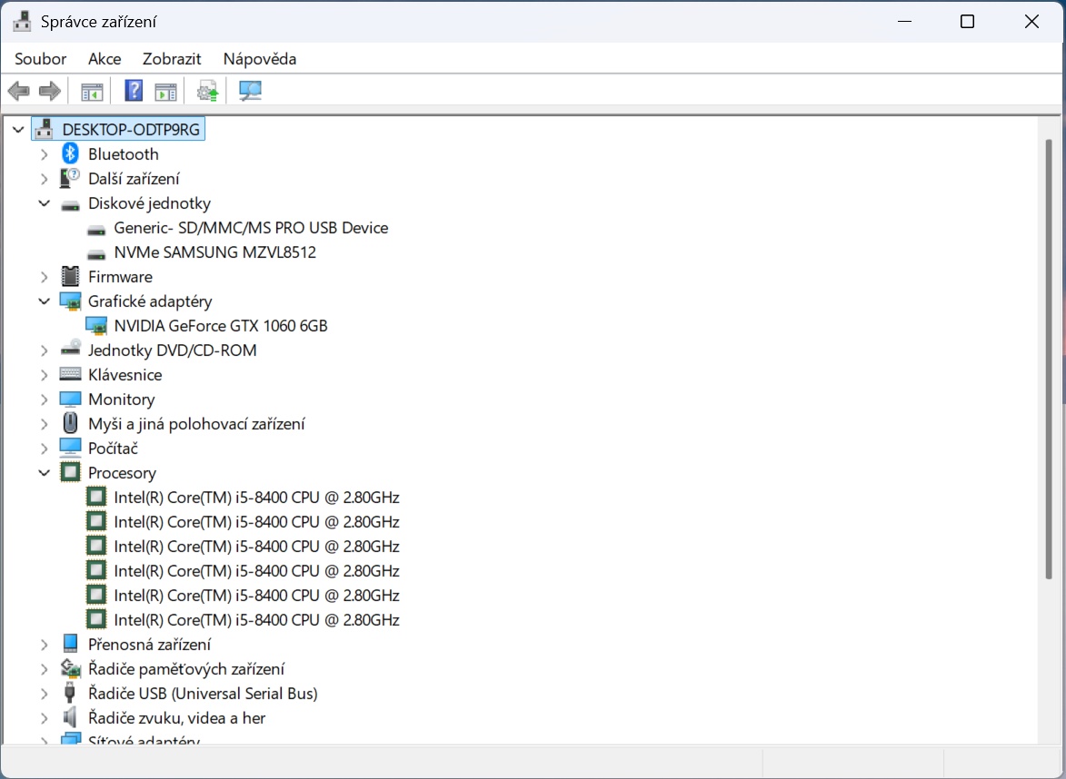
Task: Open the Akce menu
Action: 105,59
